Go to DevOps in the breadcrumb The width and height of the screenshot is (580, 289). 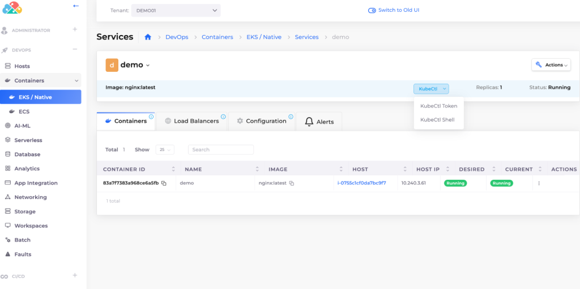coord(177,37)
